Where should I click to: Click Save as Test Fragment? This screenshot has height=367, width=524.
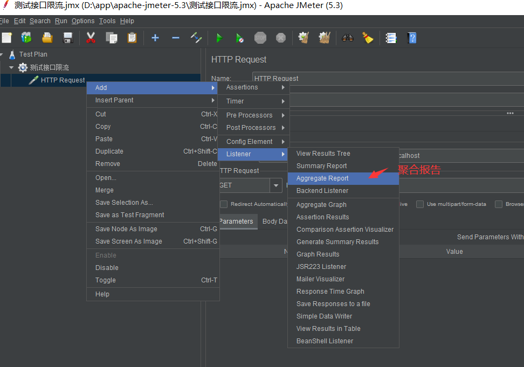pos(153,214)
